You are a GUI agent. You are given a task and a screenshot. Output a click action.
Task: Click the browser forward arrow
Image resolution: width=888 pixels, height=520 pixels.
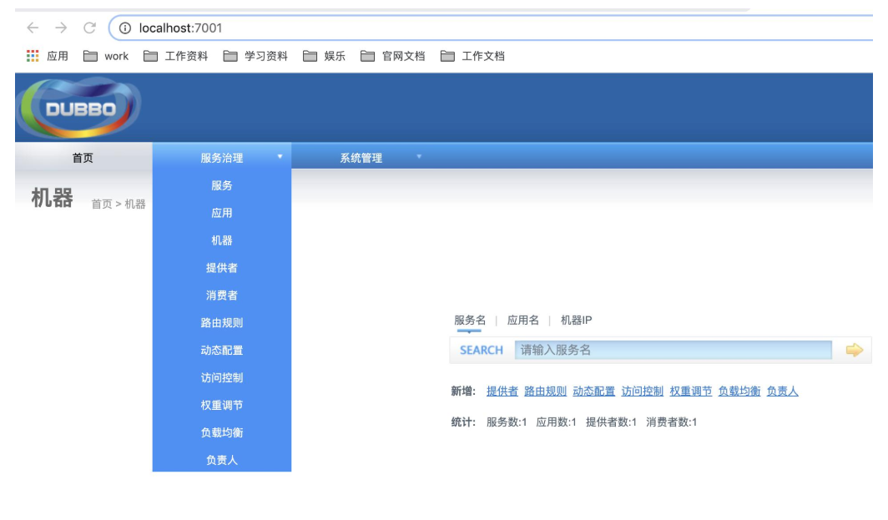pos(59,26)
